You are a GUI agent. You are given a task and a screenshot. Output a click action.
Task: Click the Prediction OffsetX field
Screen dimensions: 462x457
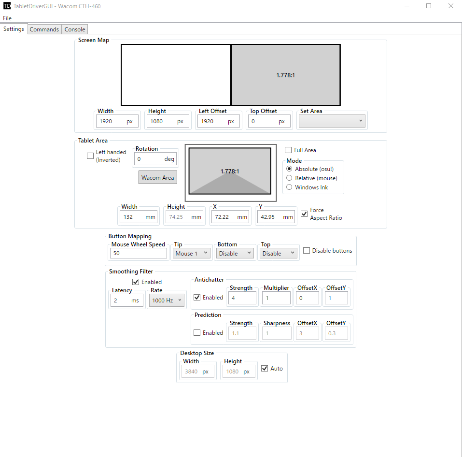[x=308, y=333]
